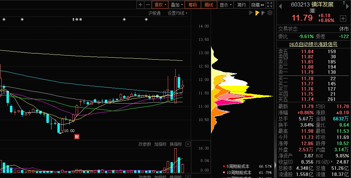Select the 卖一 11.79 ask row

pos(313,72)
